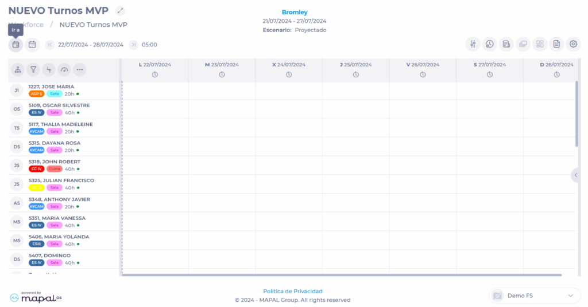Image resolution: width=588 pixels, height=307 pixels.
Task: Click the clock icon under L 22/07/2024
Action: click(155, 74)
